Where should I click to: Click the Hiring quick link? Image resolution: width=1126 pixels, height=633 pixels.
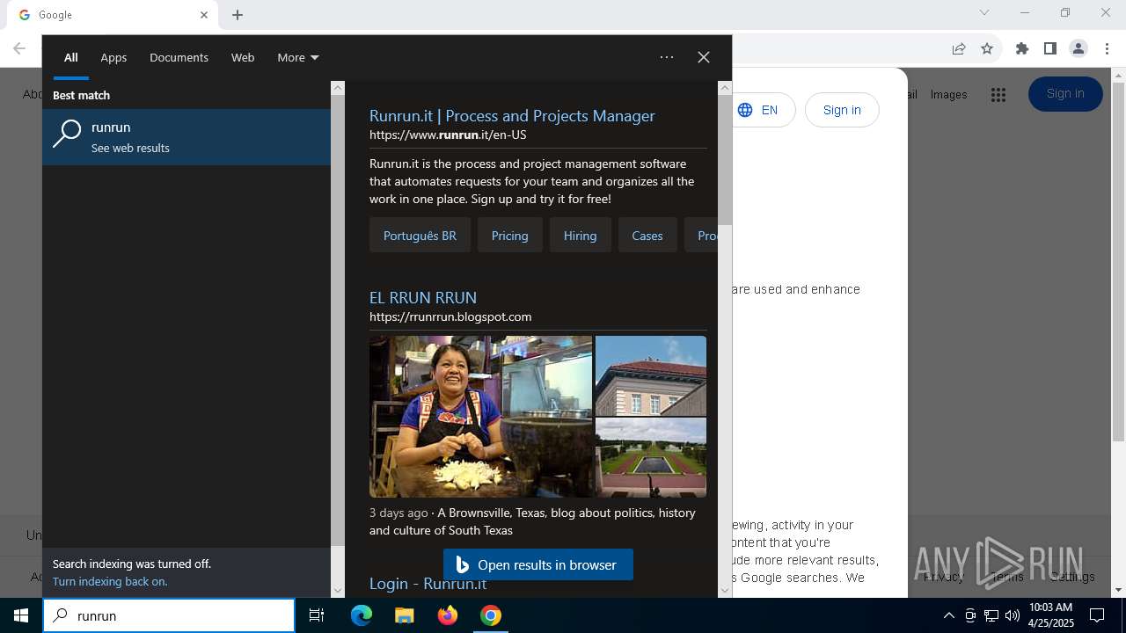(x=580, y=236)
